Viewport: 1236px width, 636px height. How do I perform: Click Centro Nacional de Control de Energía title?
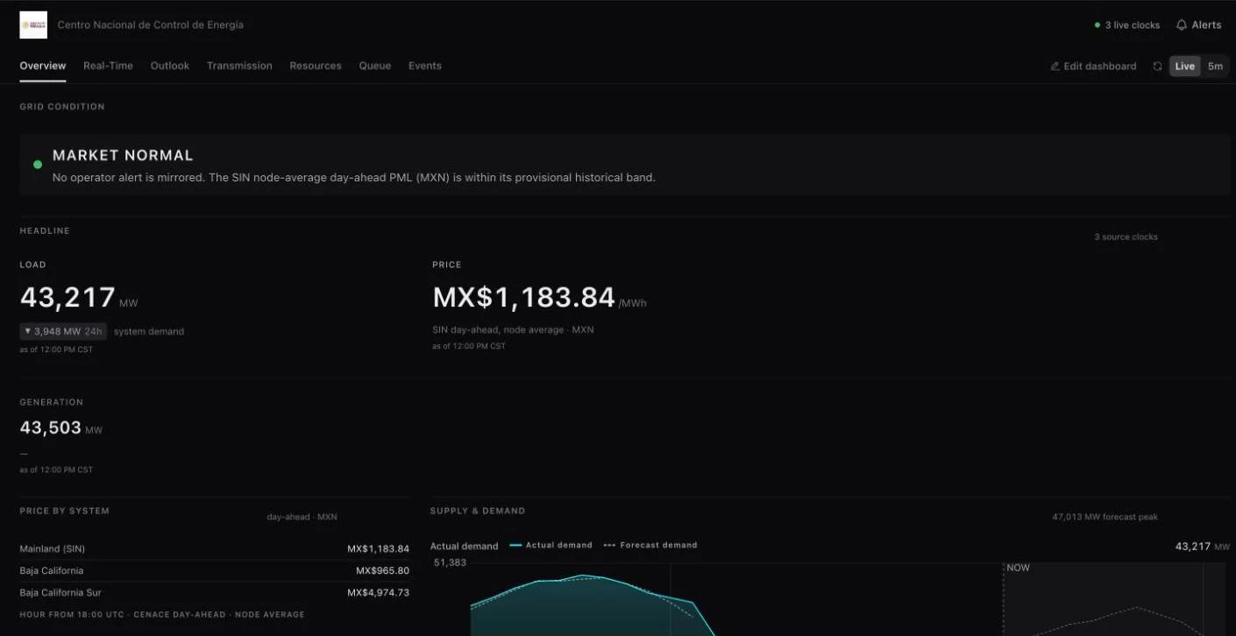pyautogui.click(x=151, y=25)
